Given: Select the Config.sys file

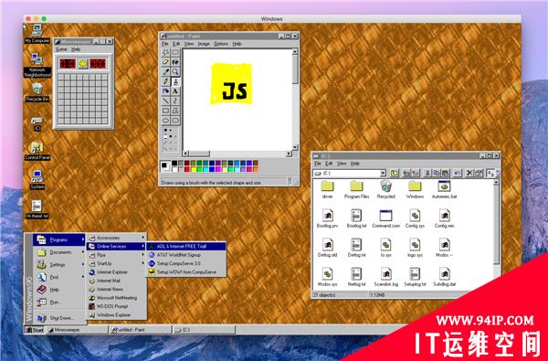Looking at the screenshot, I should (x=415, y=219).
